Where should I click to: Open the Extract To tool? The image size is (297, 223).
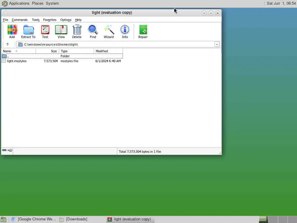click(28, 30)
